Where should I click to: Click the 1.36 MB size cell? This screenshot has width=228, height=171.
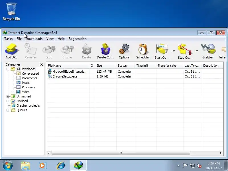point(103,76)
